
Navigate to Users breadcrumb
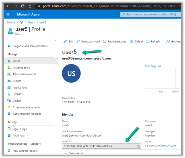coord(31,23)
